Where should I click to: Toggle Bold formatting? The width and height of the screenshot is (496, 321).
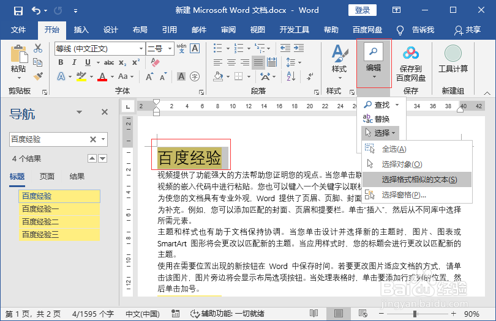pyautogui.click(x=61, y=62)
